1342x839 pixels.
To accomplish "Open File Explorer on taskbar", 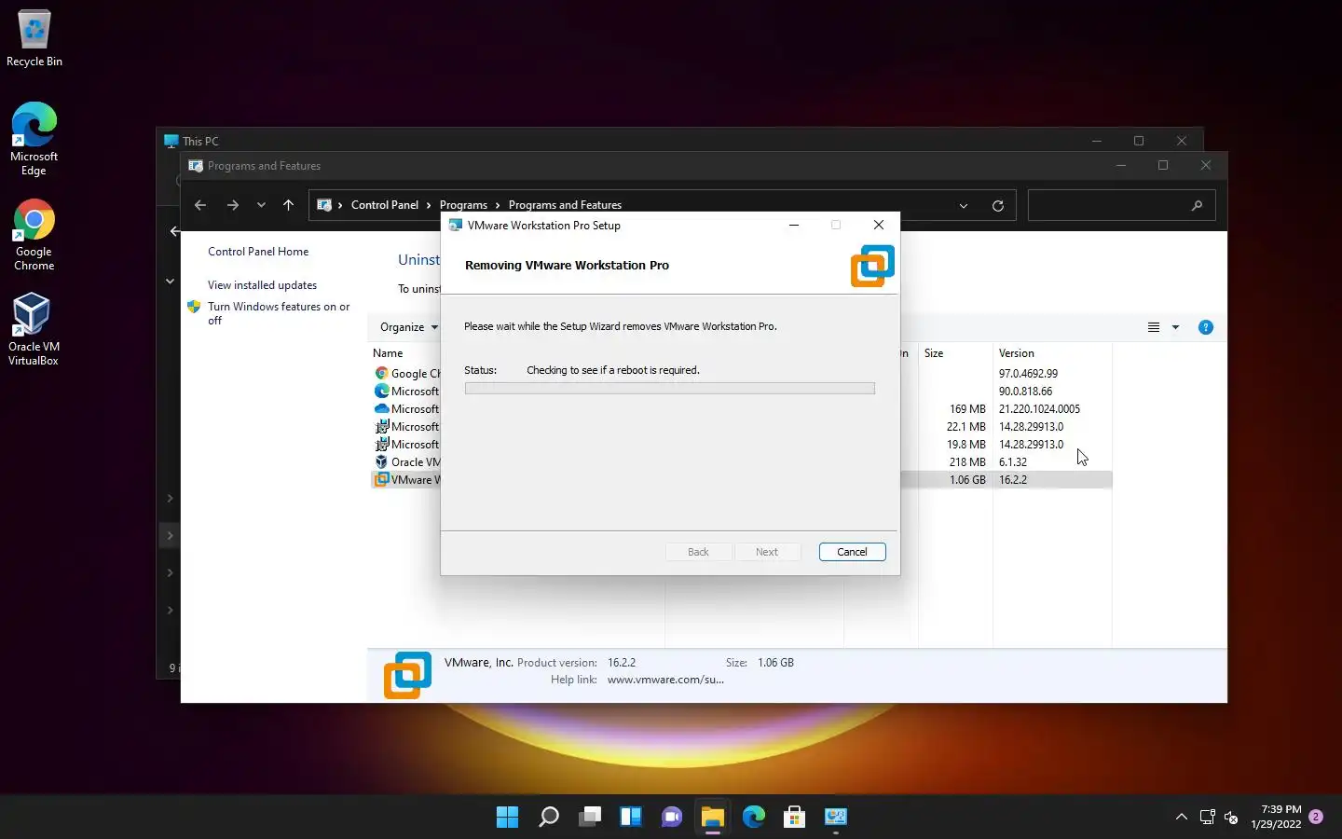I will [x=713, y=817].
